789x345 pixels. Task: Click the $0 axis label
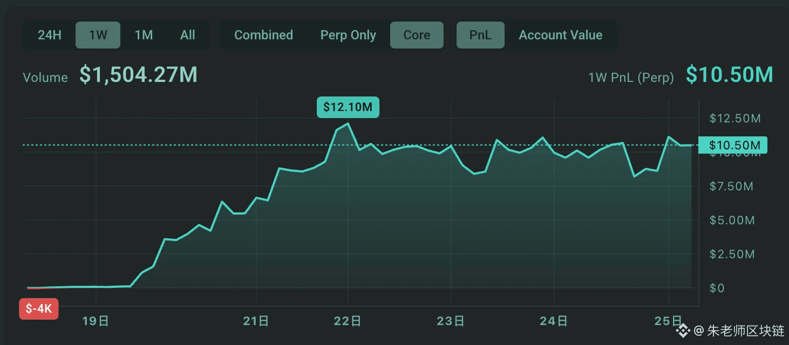pyautogui.click(x=717, y=288)
